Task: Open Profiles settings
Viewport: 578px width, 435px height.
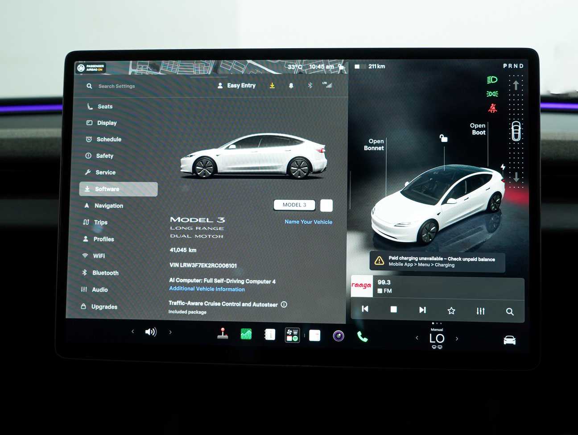Action: point(103,239)
